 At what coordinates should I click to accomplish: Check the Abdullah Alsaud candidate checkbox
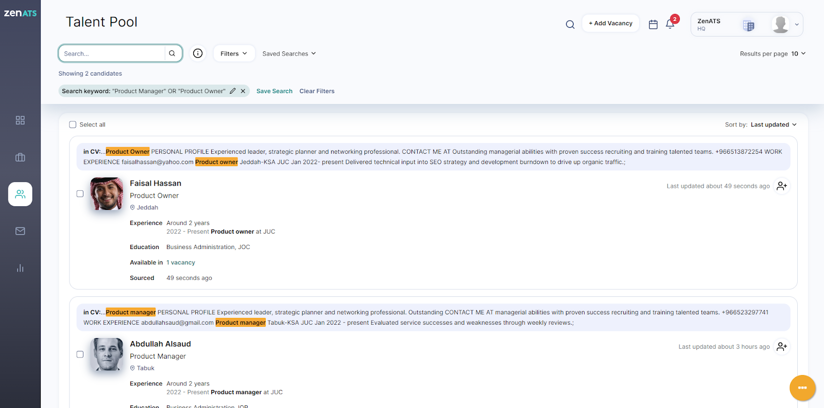80,354
